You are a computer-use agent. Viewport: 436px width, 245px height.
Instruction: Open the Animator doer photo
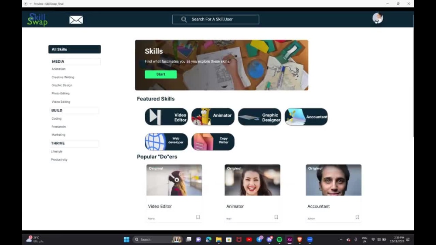point(252,180)
